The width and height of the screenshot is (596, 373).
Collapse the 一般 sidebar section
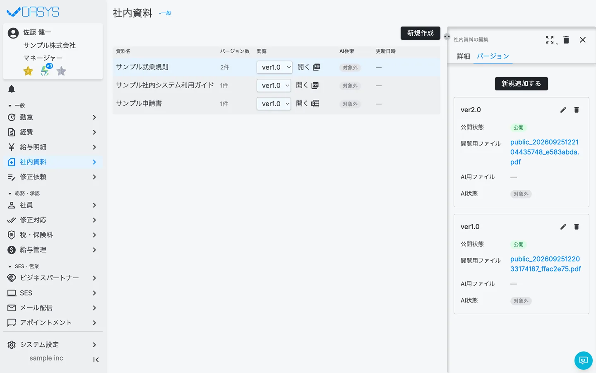pos(17,106)
